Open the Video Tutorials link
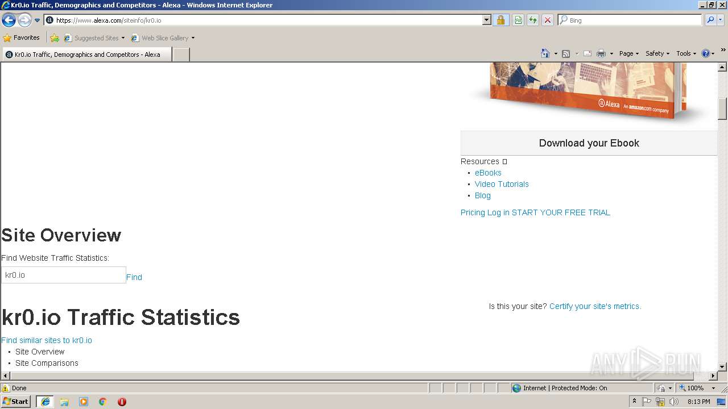The height and width of the screenshot is (409, 728). (502, 184)
